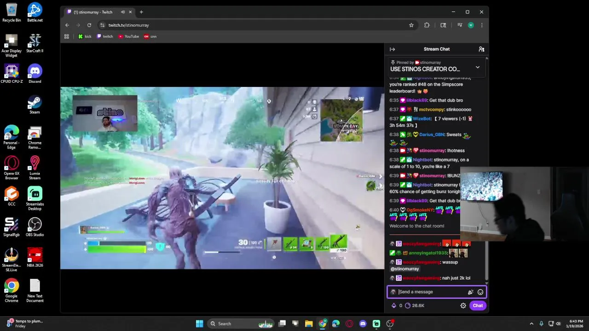Open the Recycle Bin
The height and width of the screenshot is (331, 589).
pyautogui.click(x=12, y=12)
